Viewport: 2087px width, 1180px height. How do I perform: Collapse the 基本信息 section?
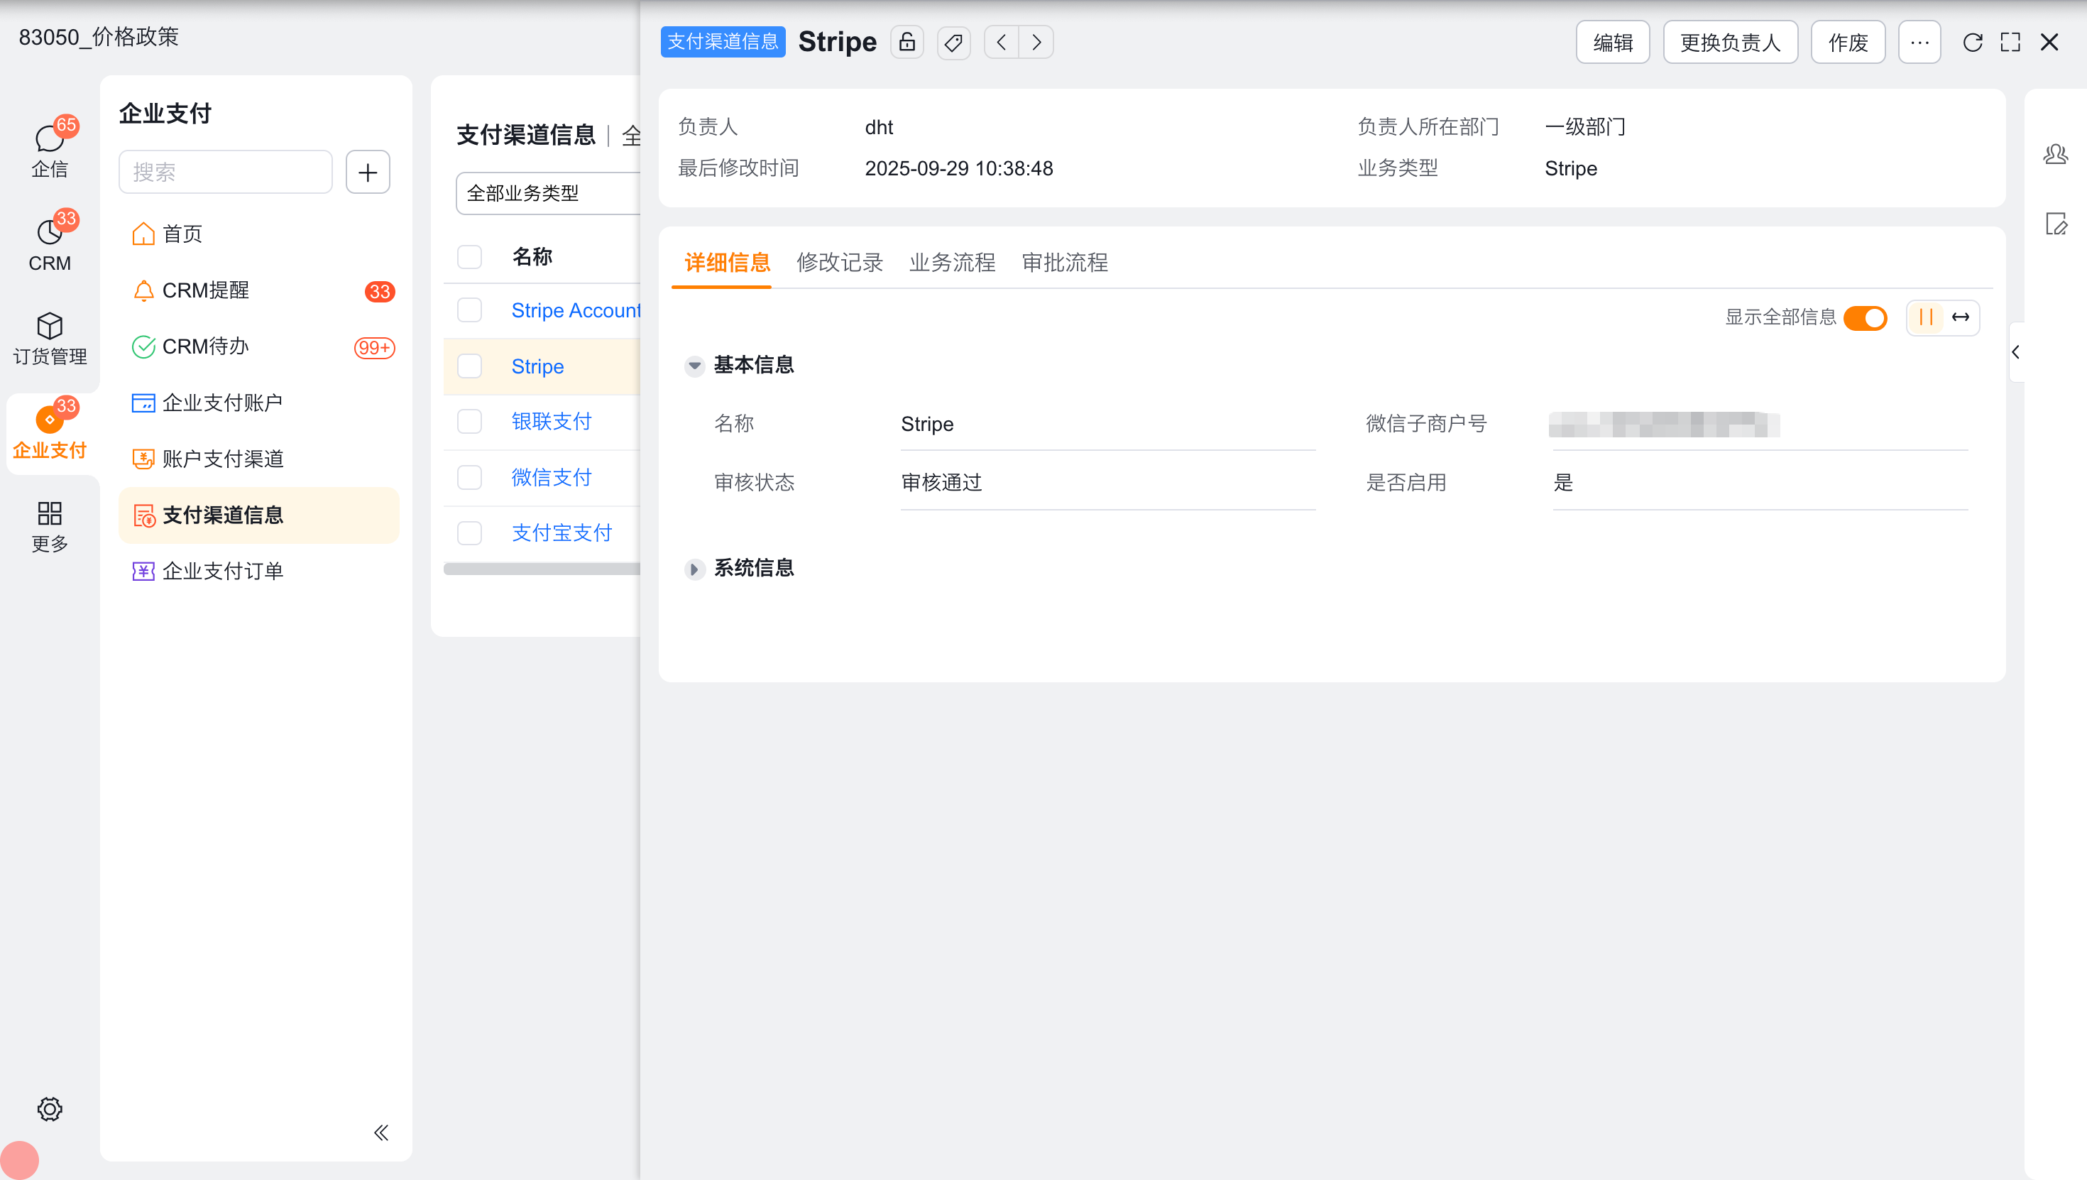(x=694, y=366)
